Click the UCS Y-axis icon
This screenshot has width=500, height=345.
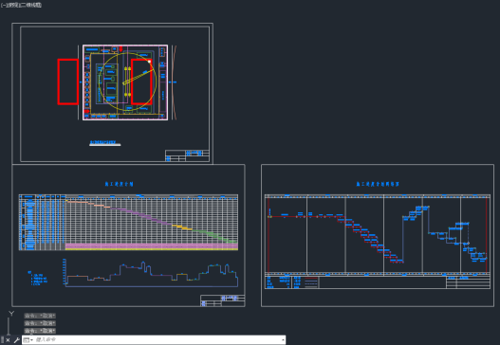11,314
